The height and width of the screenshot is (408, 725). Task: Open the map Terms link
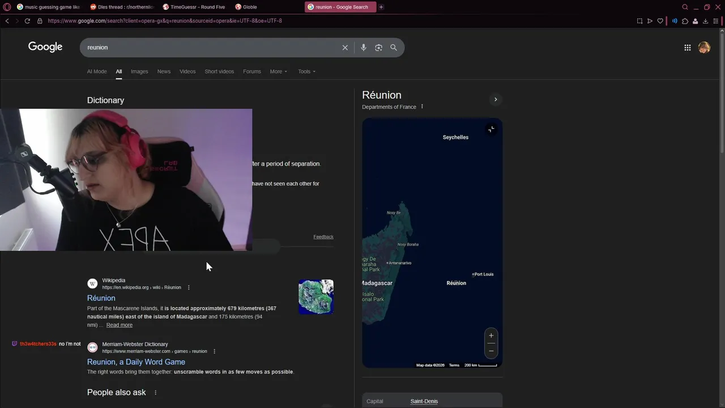point(454,365)
